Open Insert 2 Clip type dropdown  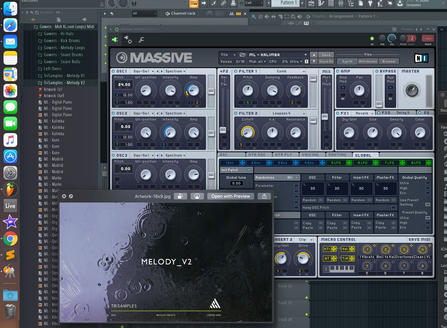click(x=305, y=239)
